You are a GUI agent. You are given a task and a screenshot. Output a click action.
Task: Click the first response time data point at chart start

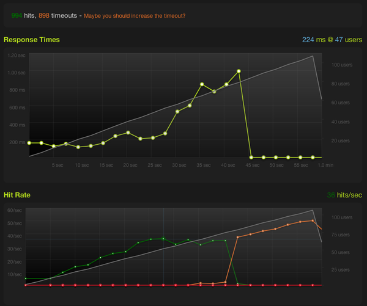29,143
